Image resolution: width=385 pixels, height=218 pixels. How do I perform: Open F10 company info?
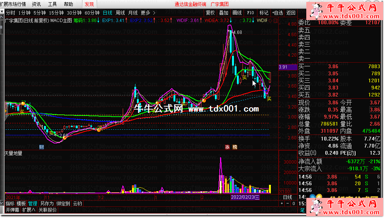[250, 13]
